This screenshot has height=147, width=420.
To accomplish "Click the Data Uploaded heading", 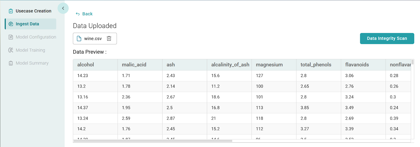I will coord(95,26).
